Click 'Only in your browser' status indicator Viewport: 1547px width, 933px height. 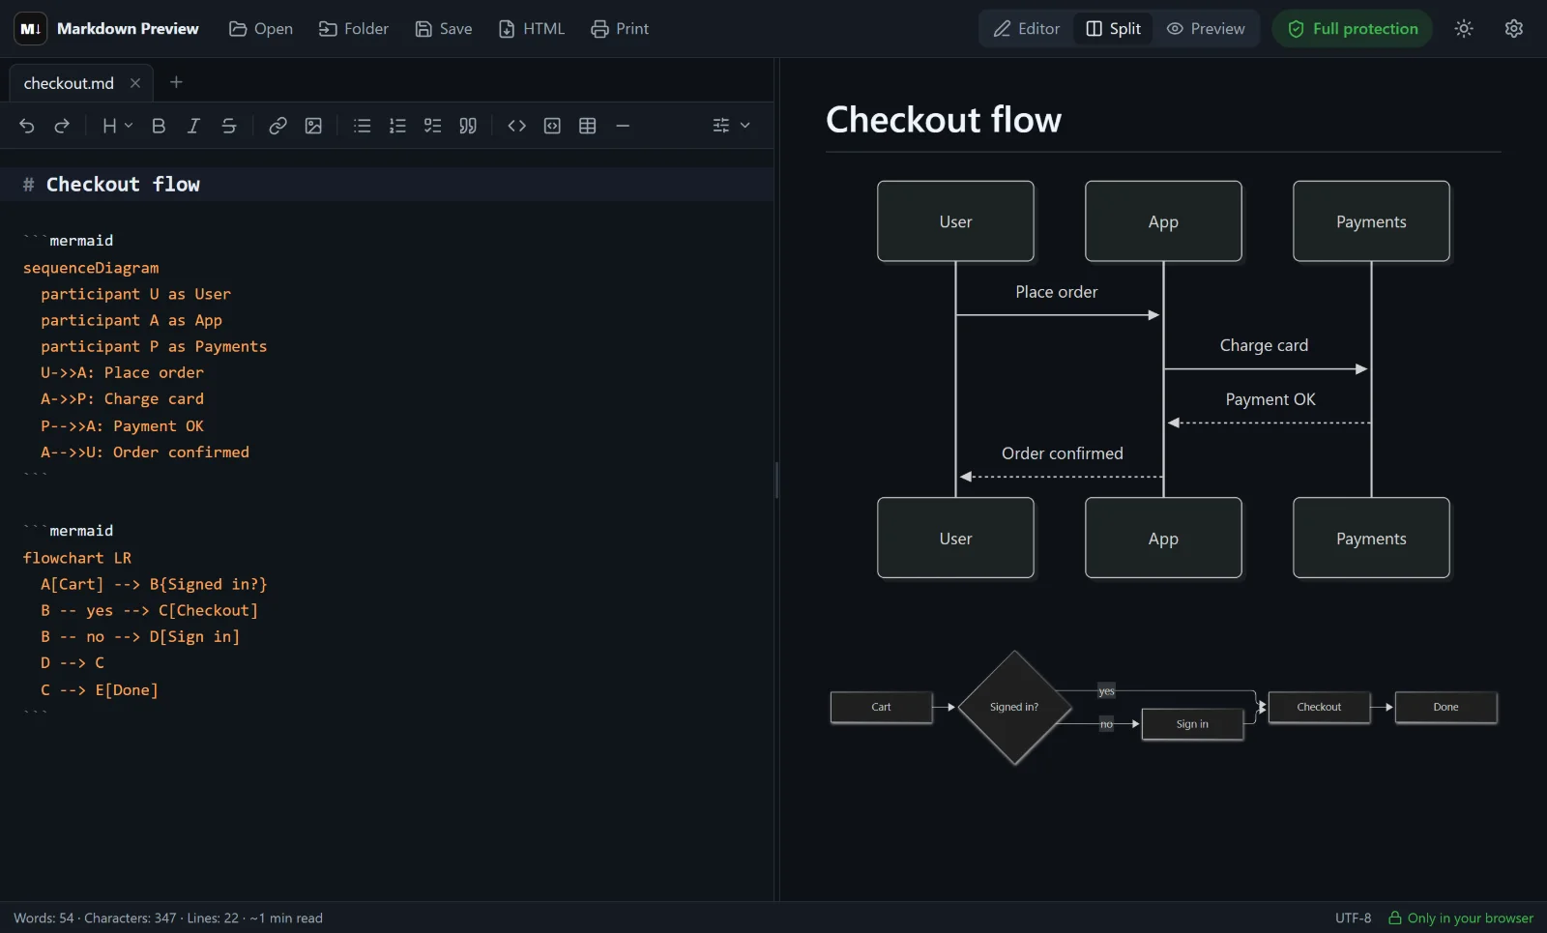(x=1461, y=918)
